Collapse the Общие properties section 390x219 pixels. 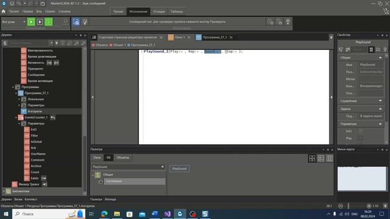click(380, 57)
